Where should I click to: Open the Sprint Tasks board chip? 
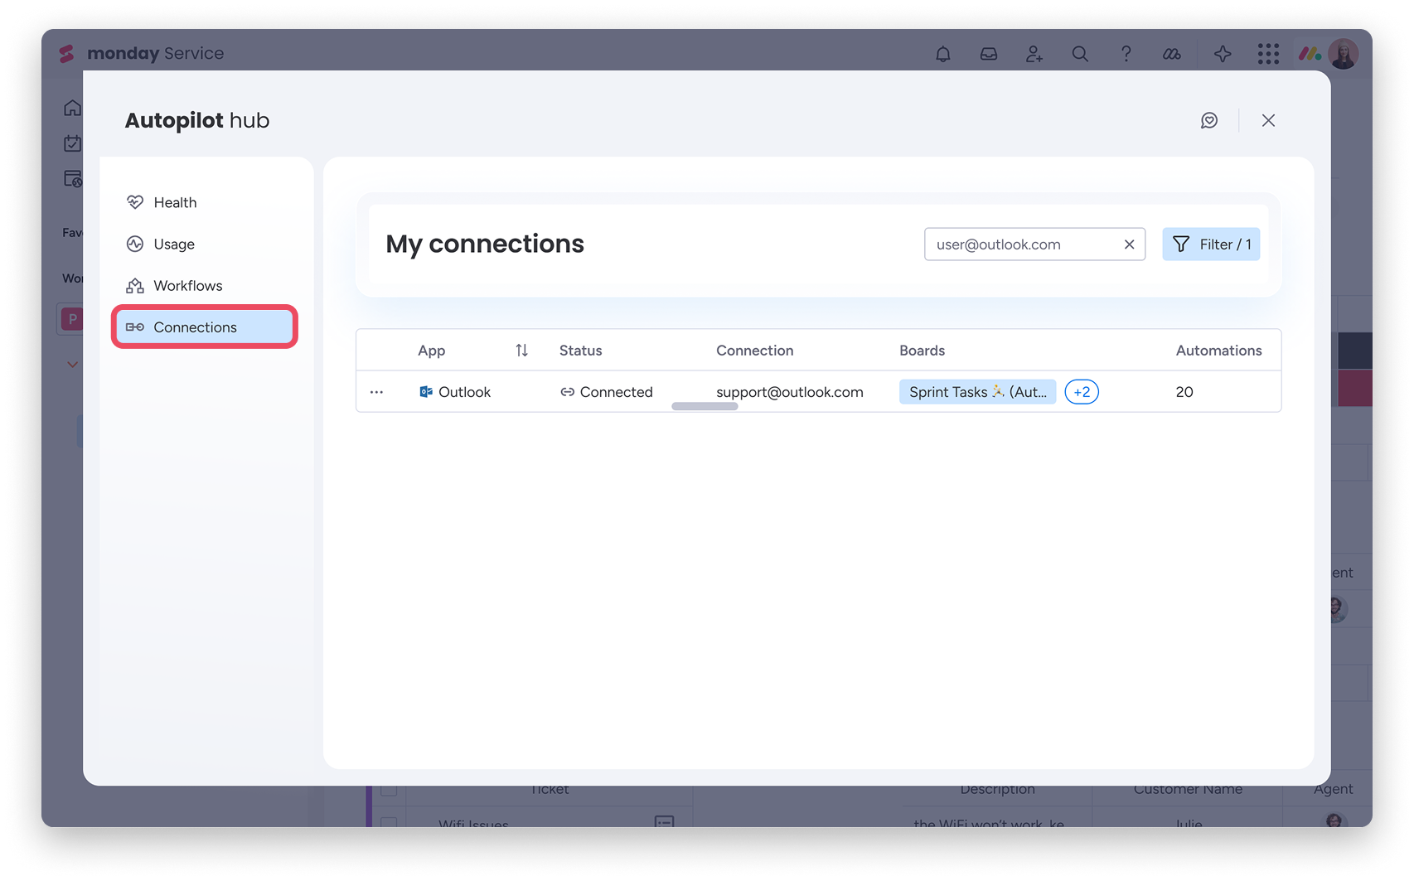pos(978,392)
